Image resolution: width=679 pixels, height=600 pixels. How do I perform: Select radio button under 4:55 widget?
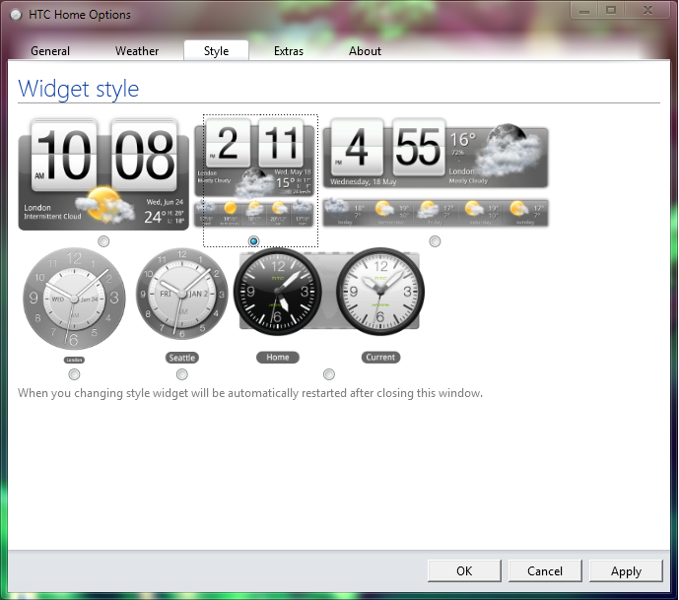pyautogui.click(x=435, y=241)
